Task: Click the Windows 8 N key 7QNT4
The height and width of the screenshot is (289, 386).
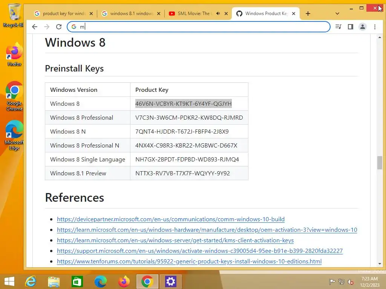Action: 182,131
